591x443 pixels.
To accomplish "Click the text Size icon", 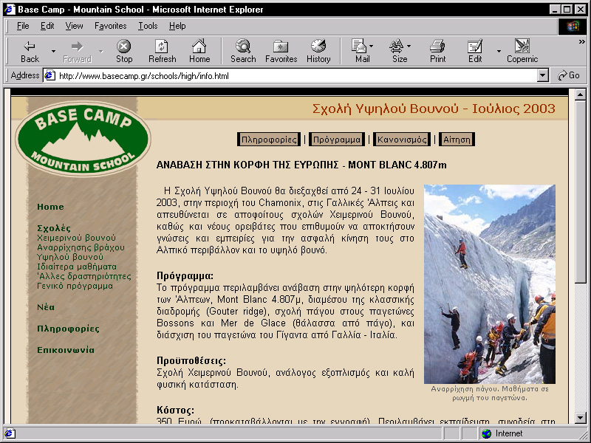I will (x=396, y=46).
